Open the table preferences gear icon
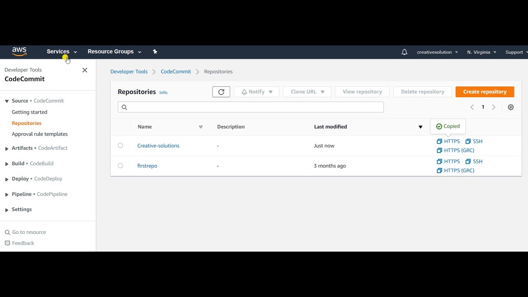 pos(511,107)
